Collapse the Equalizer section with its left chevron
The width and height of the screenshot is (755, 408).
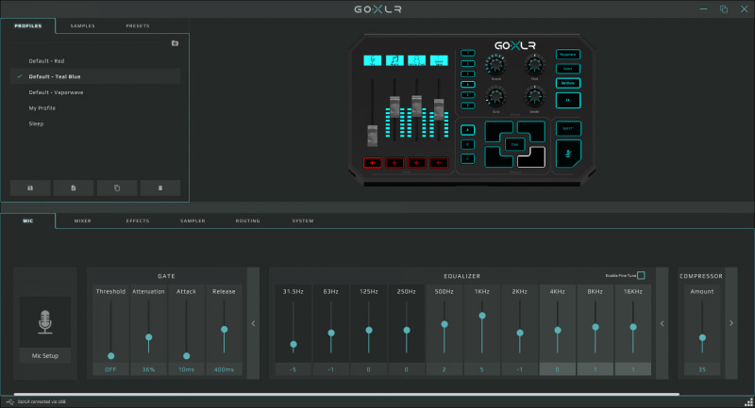click(x=663, y=323)
